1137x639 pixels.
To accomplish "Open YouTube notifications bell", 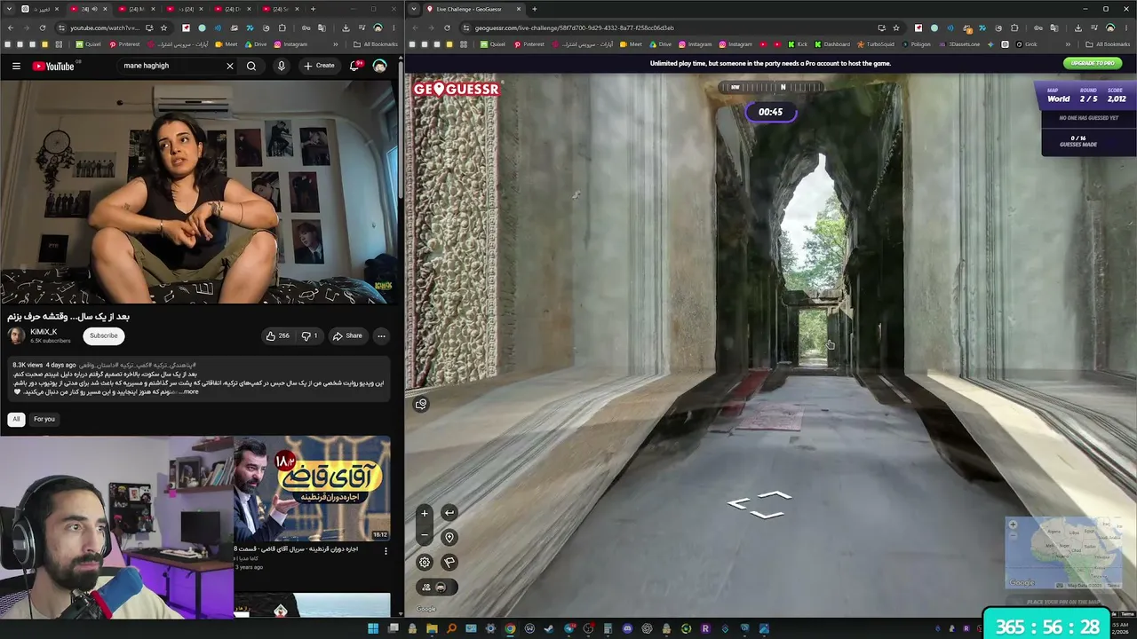I will coord(355,66).
